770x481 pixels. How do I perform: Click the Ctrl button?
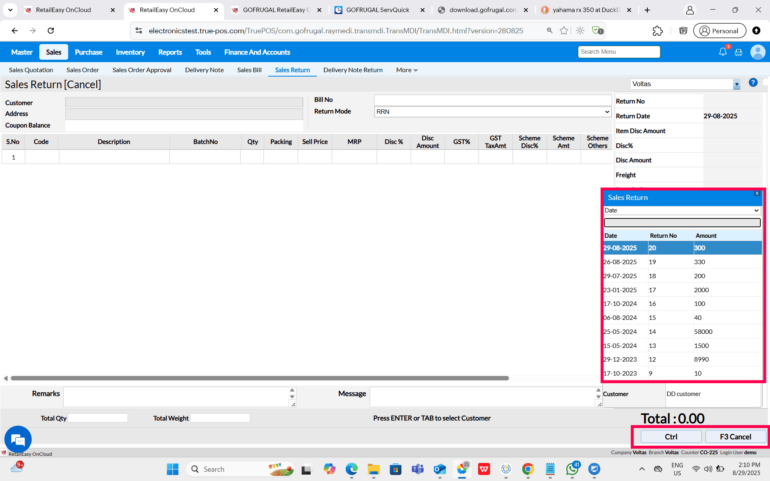pyautogui.click(x=671, y=437)
